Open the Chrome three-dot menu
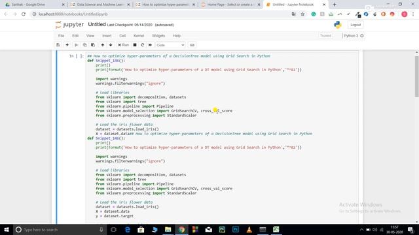 coord(413,14)
